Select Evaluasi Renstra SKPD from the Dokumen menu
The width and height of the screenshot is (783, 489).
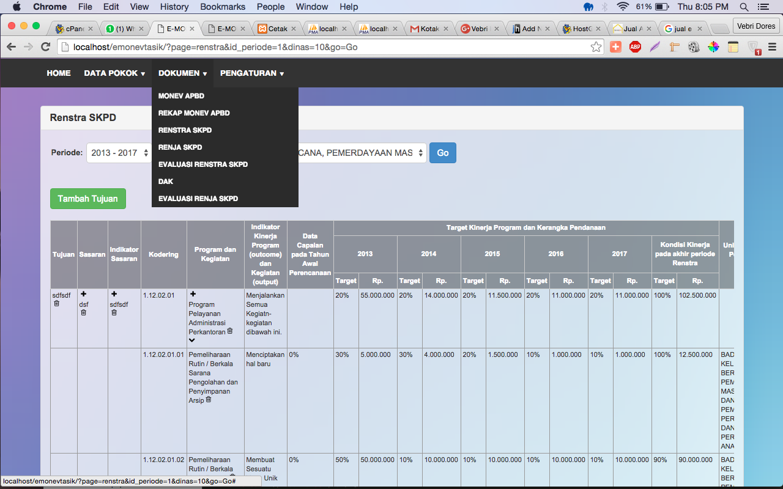coord(202,164)
